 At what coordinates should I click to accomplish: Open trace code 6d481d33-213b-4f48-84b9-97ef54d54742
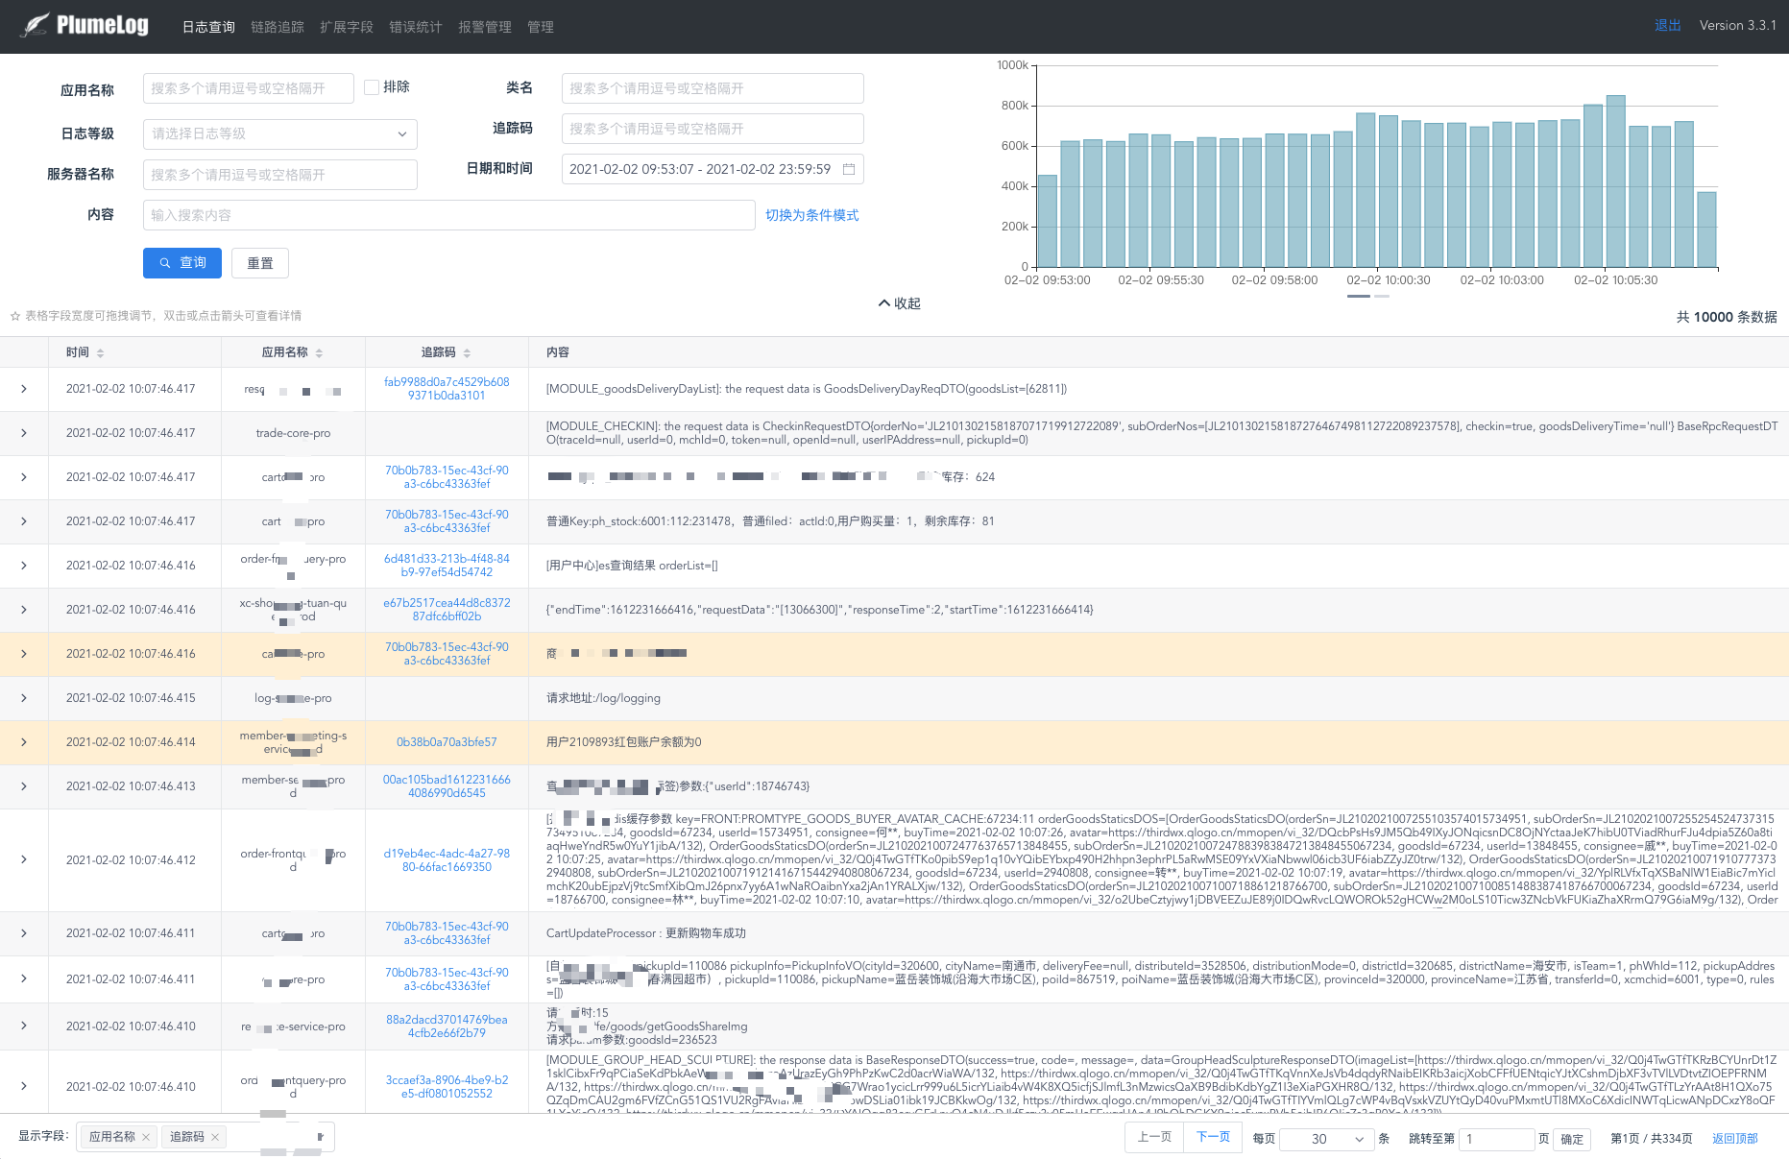447,566
